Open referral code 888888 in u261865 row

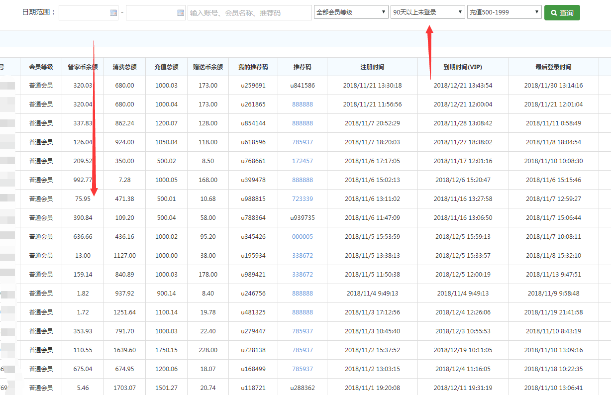tap(303, 104)
